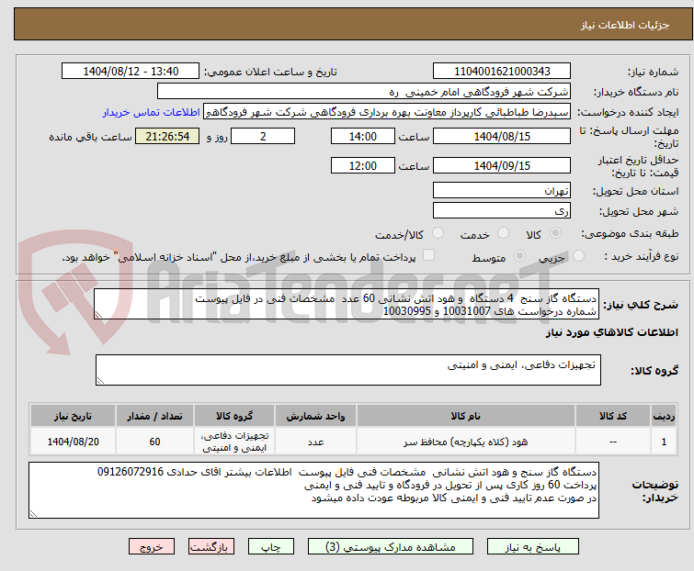
Task: Click the item name هود (کلاه یکپارچه) محافظ سر
Action: [466, 442]
